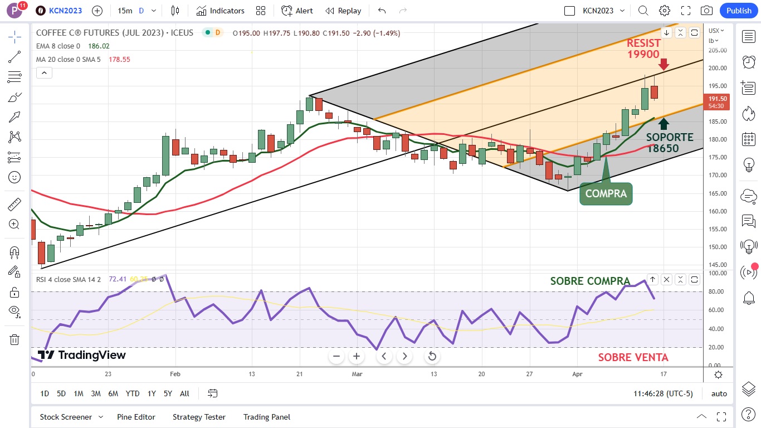Open the ideas lightbulb panel
The height and width of the screenshot is (428, 761).
pos(749,165)
